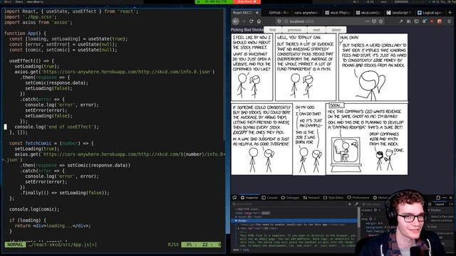The image size is (456, 256).
Task: Reload the localhost page
Action: pos(251,21)
